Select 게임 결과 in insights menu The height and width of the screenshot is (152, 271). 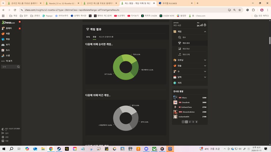[x=190, y=43]
